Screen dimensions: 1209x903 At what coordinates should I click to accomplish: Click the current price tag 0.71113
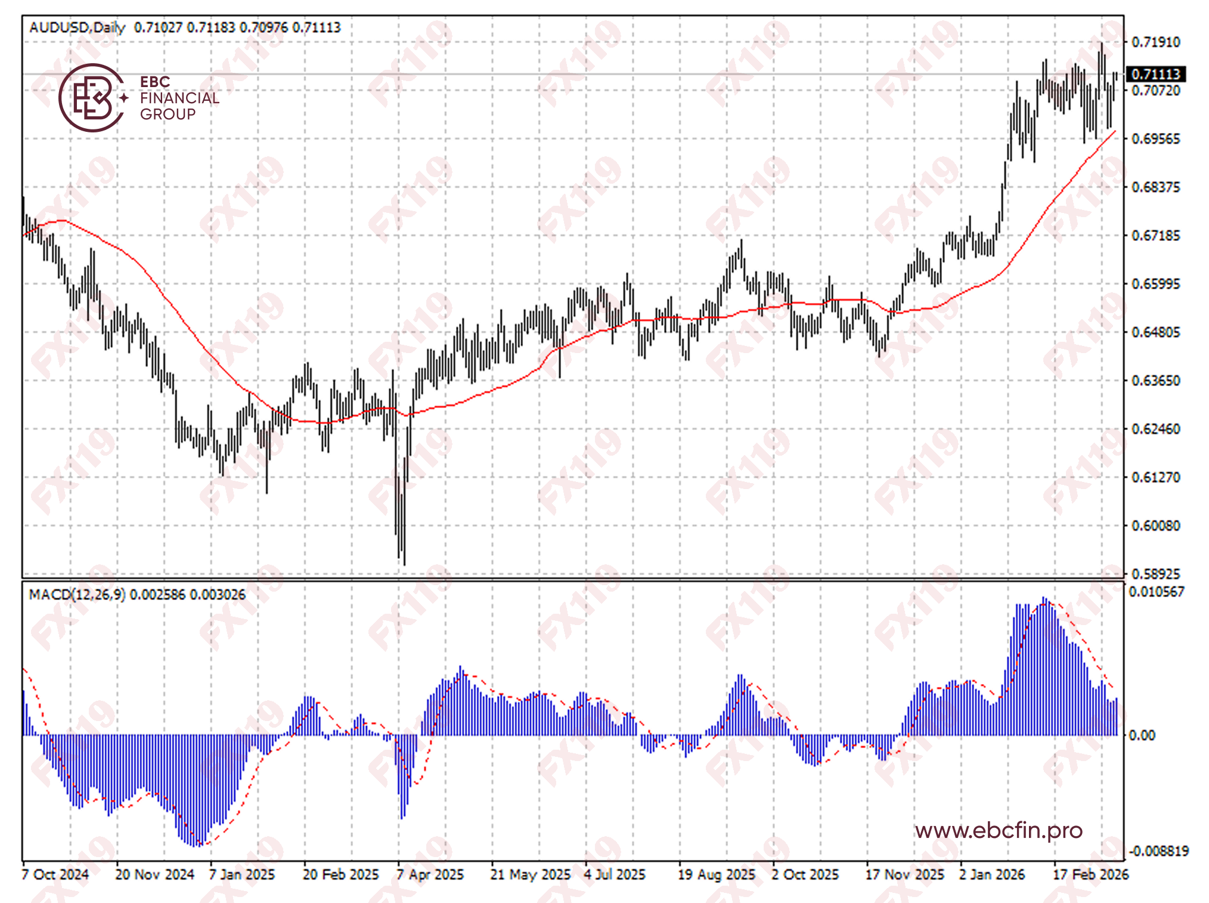coord(1155,74)
